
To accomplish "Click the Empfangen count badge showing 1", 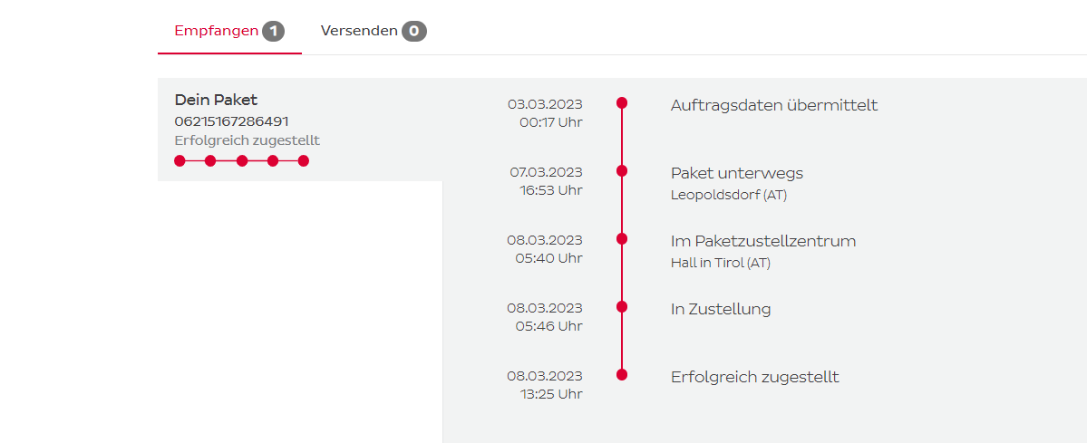I will (274, 32).
